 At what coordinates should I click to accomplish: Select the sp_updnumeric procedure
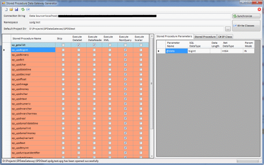[x=33, y=104]
